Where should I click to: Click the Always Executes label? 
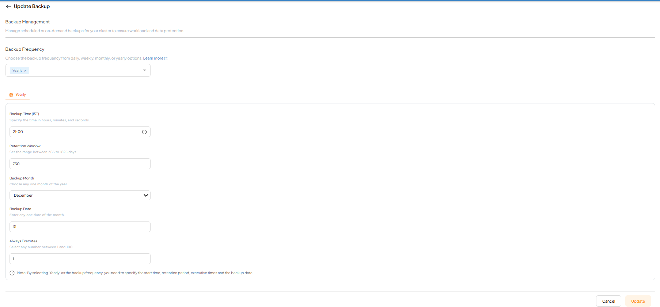click(x=23, y=241)
